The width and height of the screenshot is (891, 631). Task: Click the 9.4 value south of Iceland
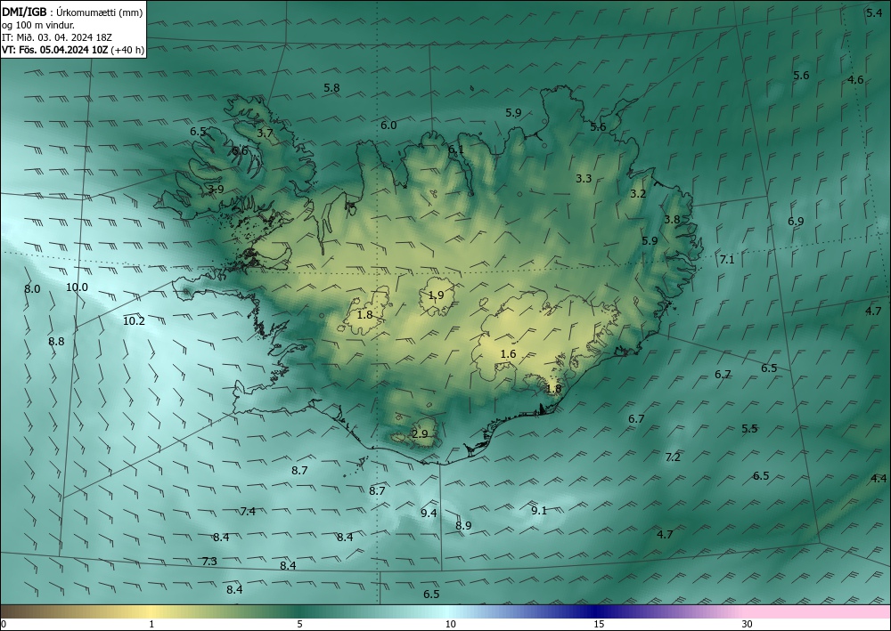click(429, 514)
